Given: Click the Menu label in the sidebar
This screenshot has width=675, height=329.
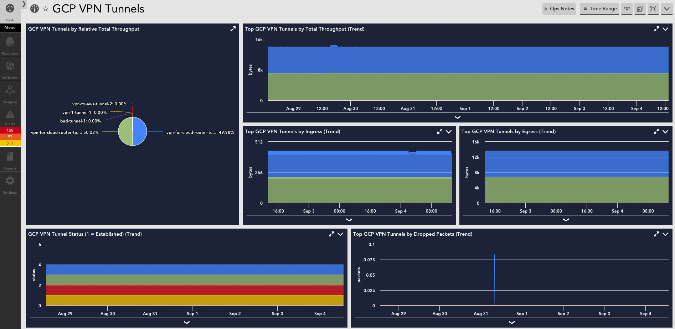Looking at the screenshot, I should click(x=10, y=27).
